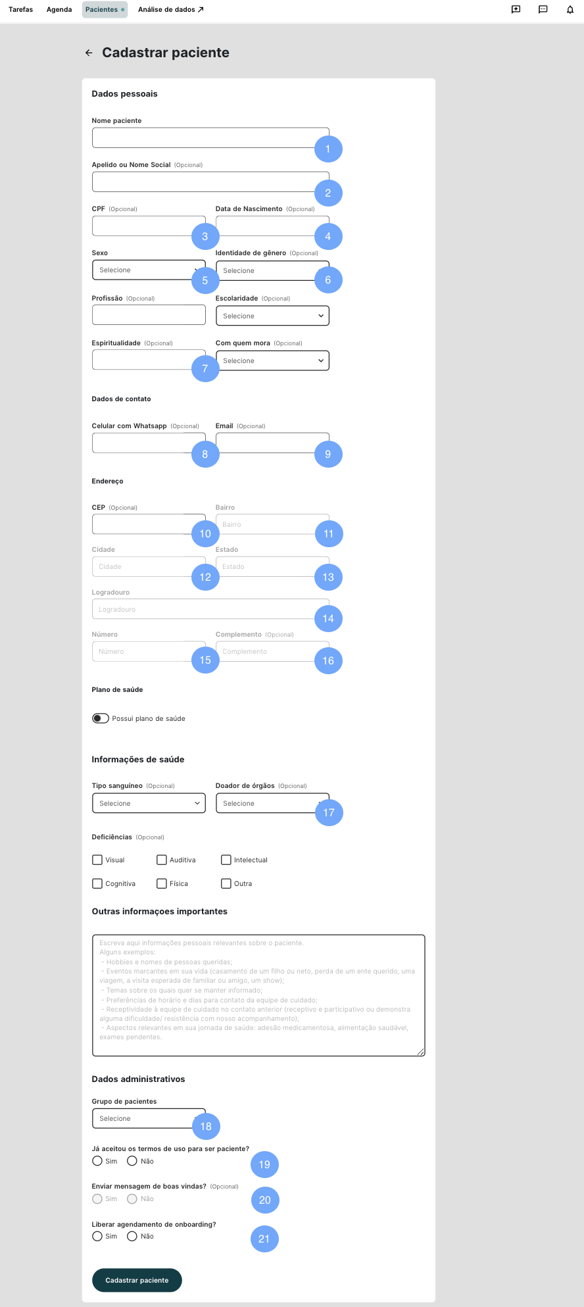The height and width of the screenshot is (1307, 584).
Task: Click the Cadastrar paciente submit button
Action: coord(137,1280)
